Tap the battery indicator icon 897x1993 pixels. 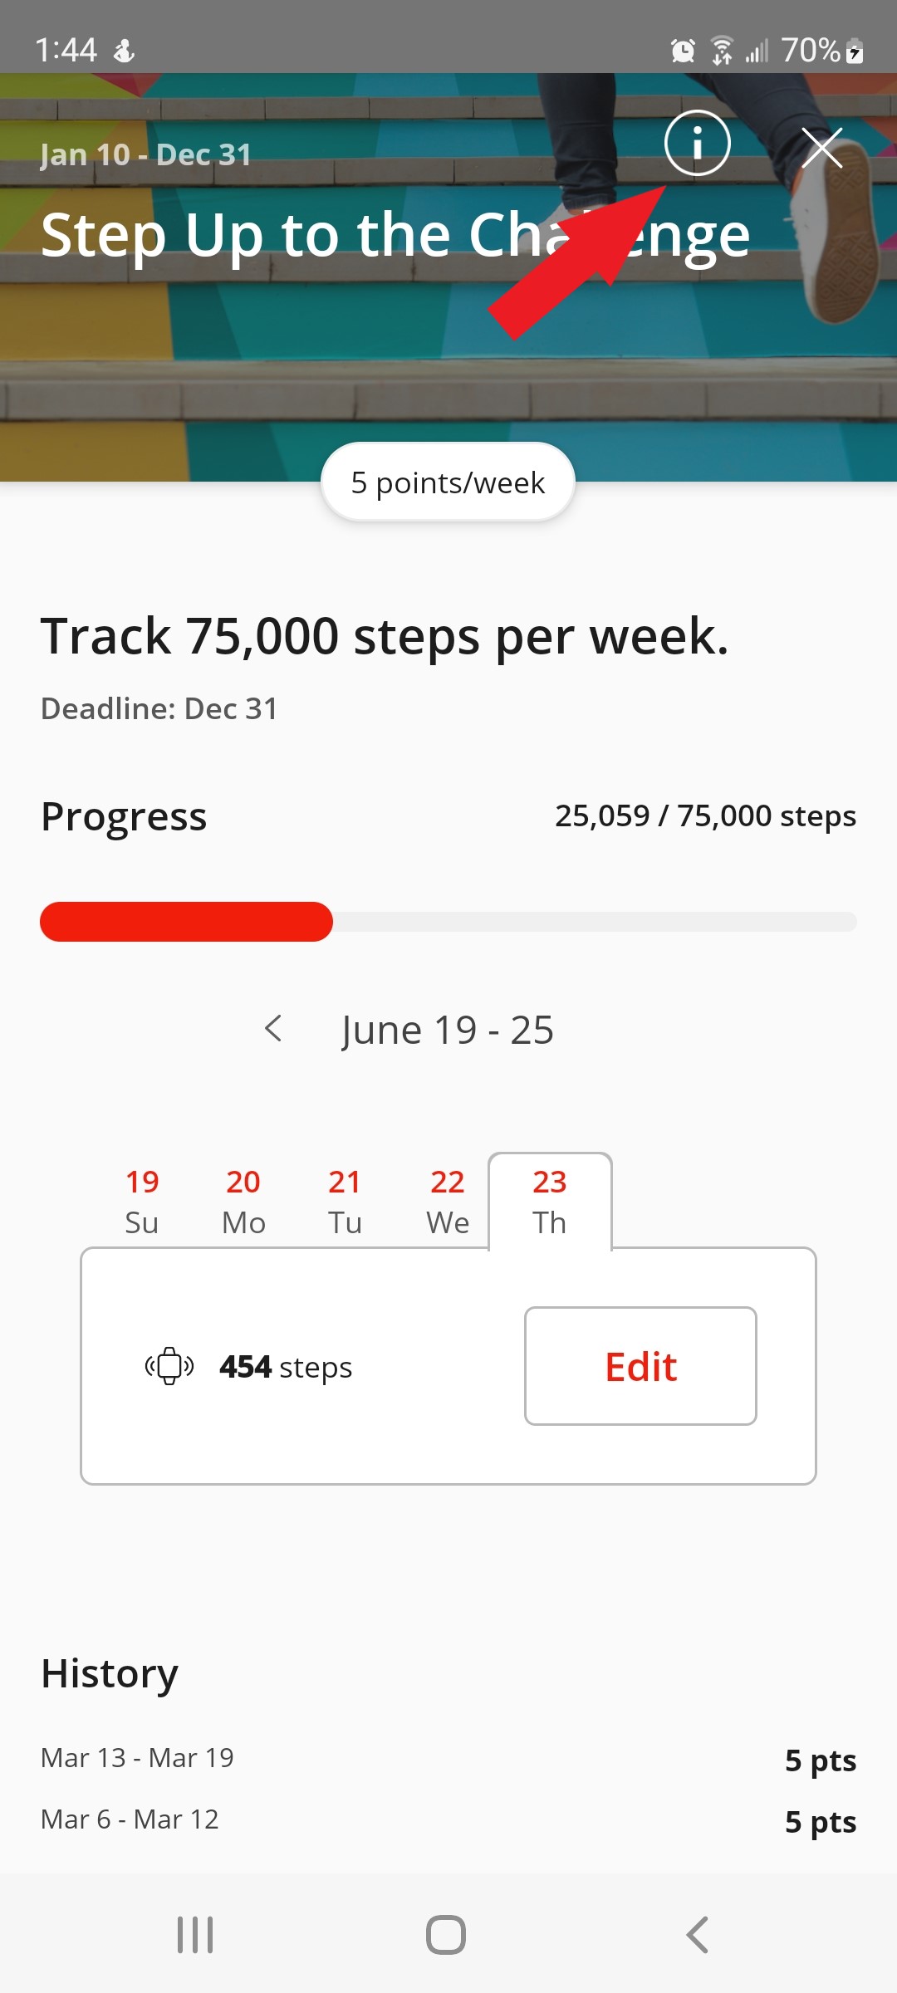coord(855,51)
